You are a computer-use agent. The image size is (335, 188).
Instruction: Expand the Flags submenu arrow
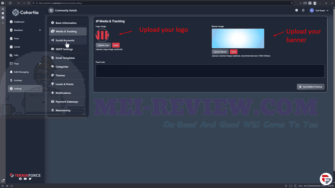40,63
